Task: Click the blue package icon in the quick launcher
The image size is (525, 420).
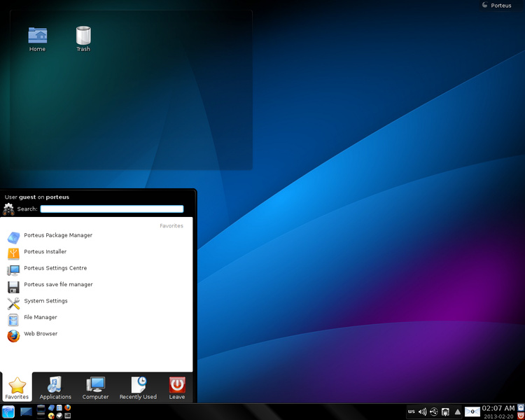Action: (x=51, y=407)
